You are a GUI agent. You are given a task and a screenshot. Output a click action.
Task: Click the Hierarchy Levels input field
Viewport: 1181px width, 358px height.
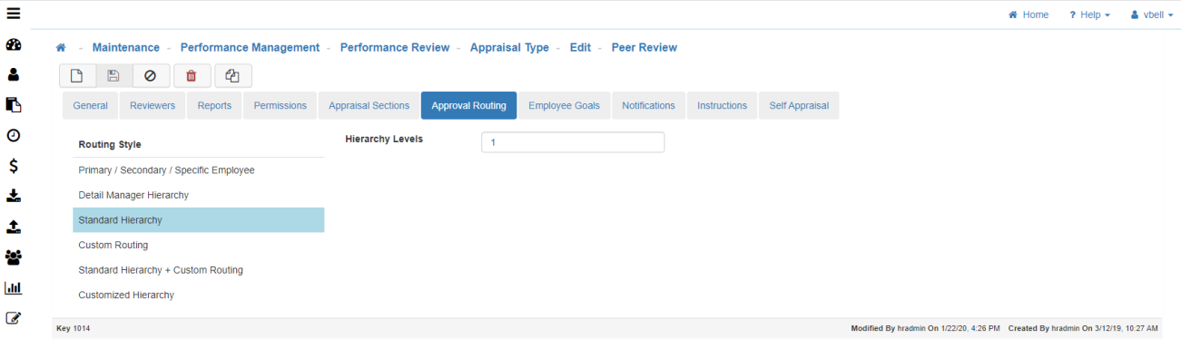click(573, 142)
